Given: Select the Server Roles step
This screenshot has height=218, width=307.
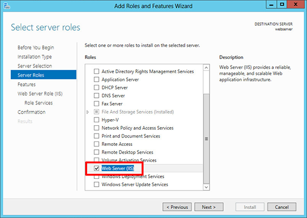Looking at the screenshot, I should coord(44,75).
